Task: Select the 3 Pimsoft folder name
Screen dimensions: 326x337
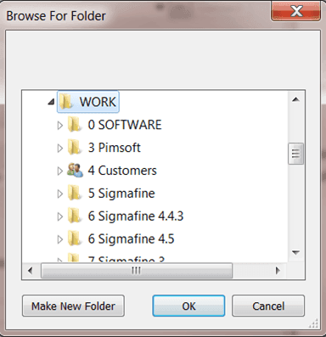Action: coord(115,148)
